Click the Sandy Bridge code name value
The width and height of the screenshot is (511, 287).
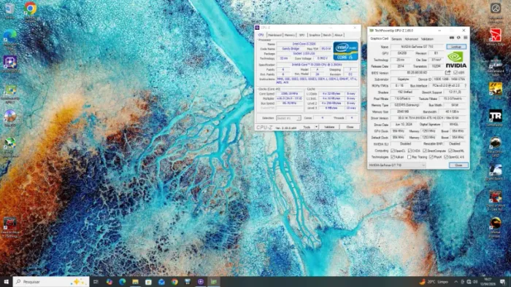pos(291,49)
